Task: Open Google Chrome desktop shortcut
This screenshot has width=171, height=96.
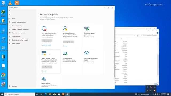Action: tap(3, 76)
